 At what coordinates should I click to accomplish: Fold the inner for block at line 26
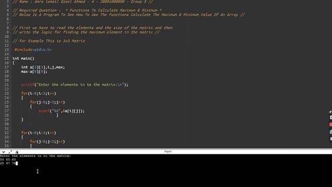click(x=10, y=106)
